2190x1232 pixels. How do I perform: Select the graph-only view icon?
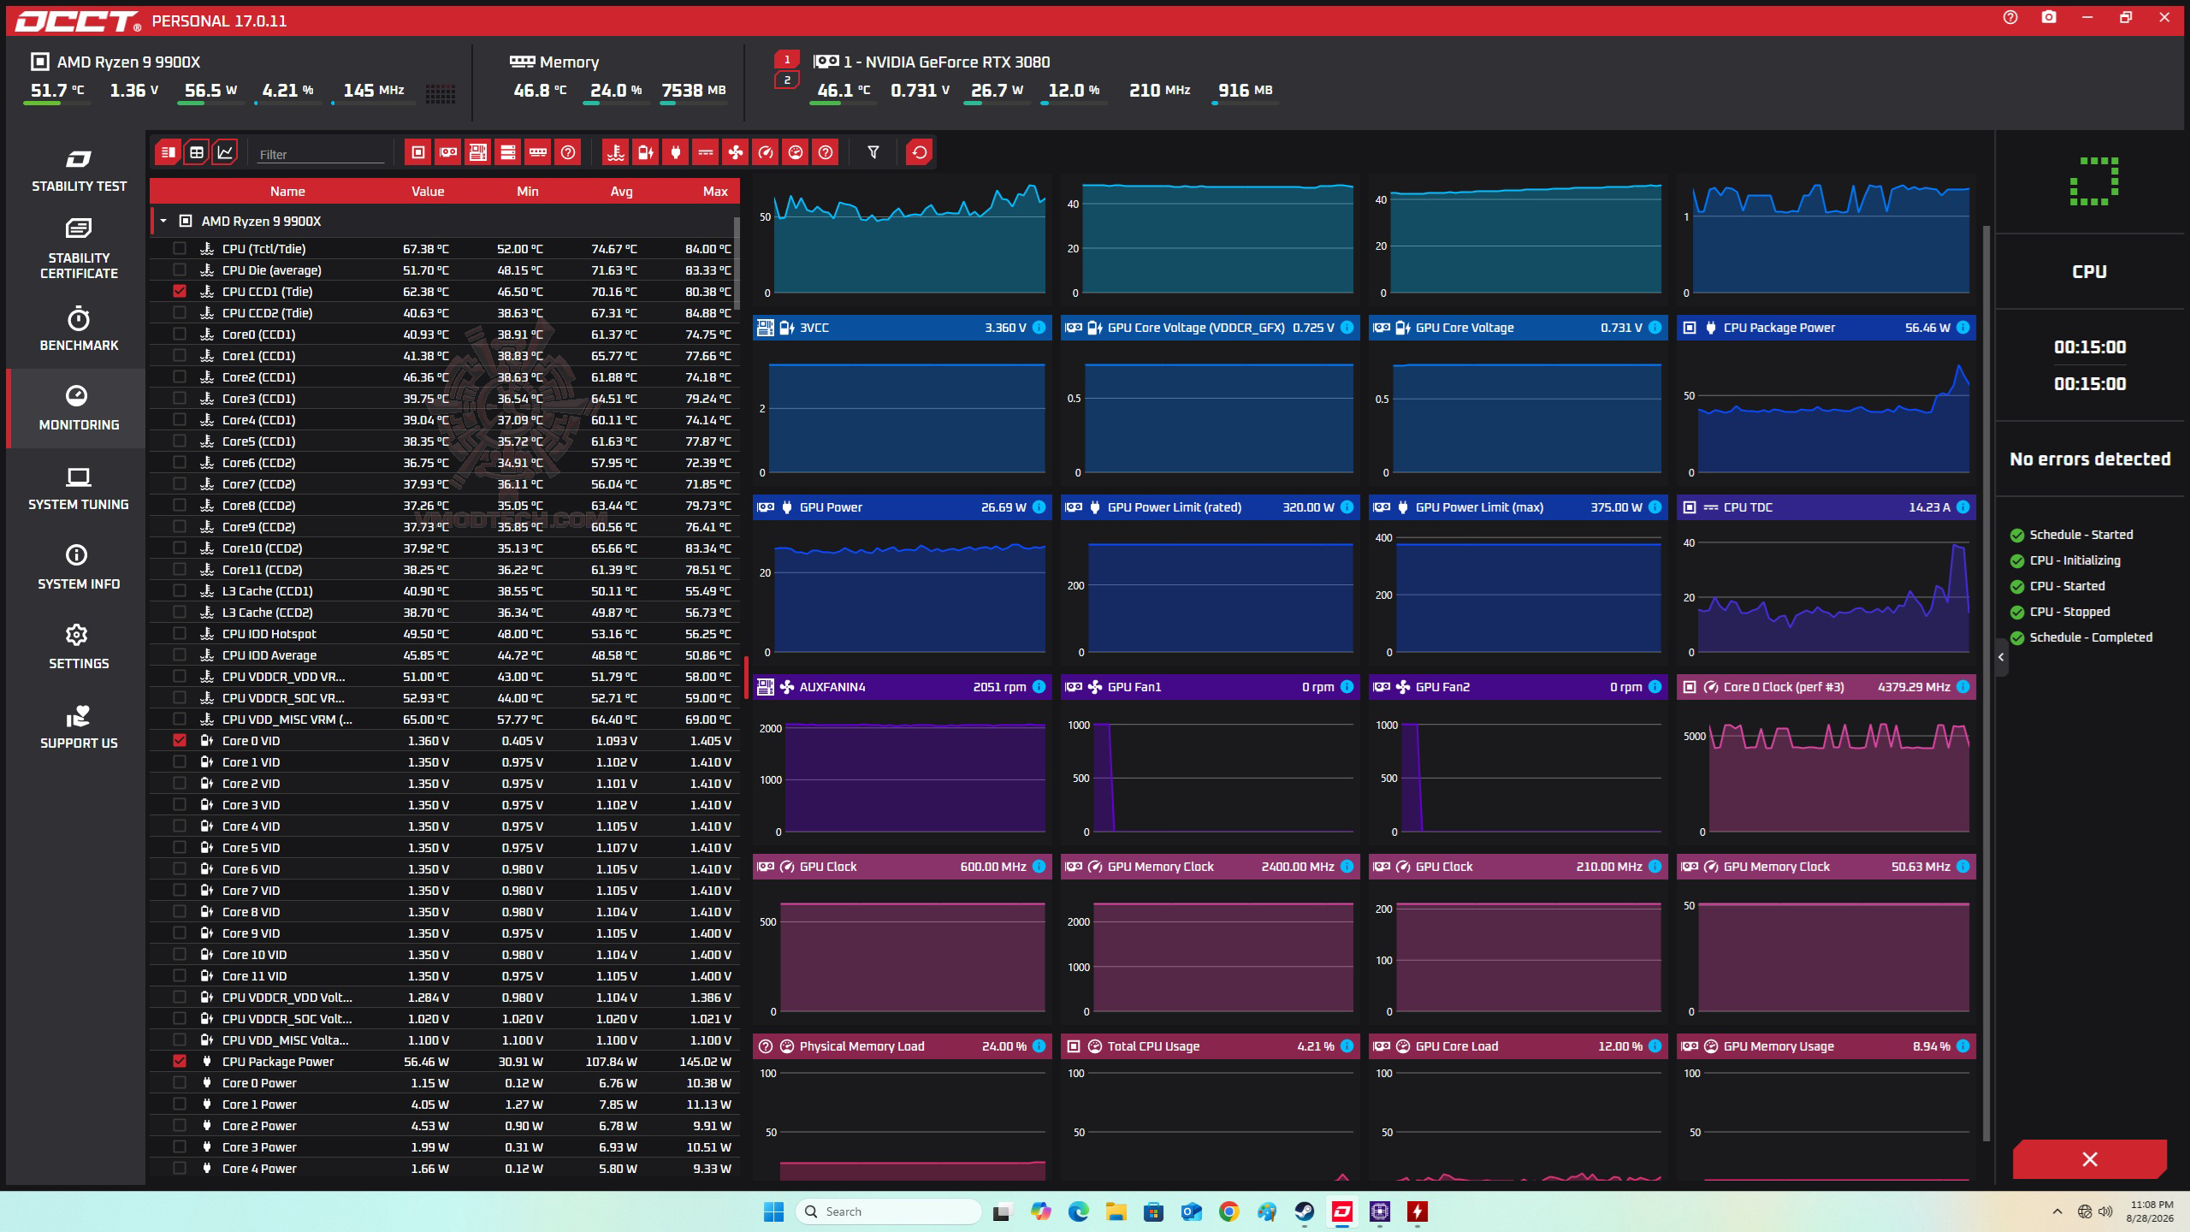click(x=225, y=153)
